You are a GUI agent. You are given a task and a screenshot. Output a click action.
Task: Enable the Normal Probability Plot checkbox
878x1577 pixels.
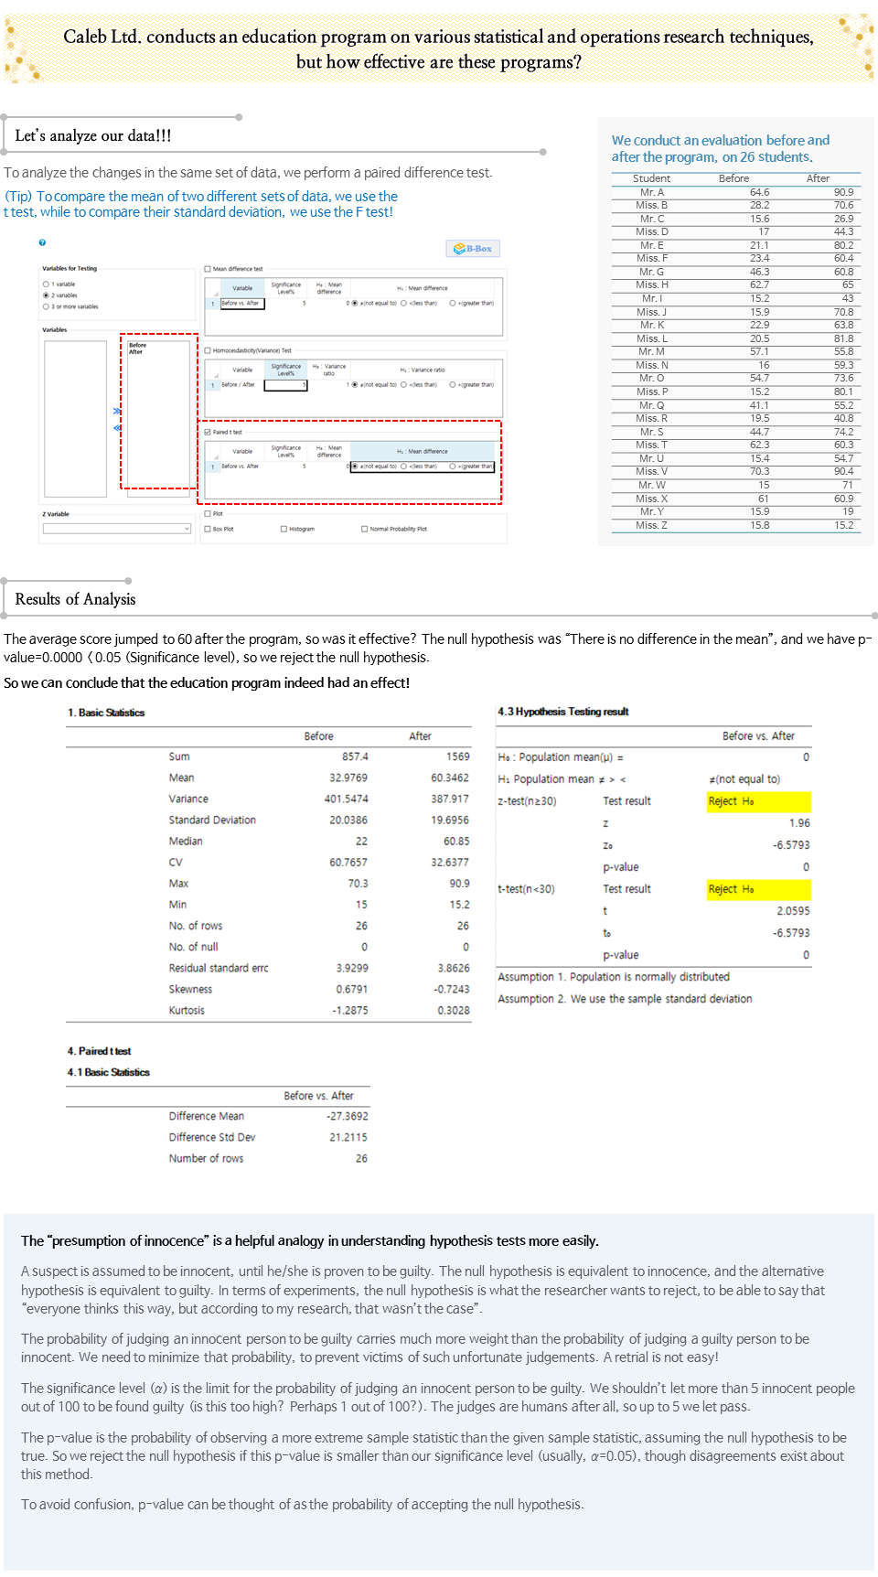coord(364,529)
